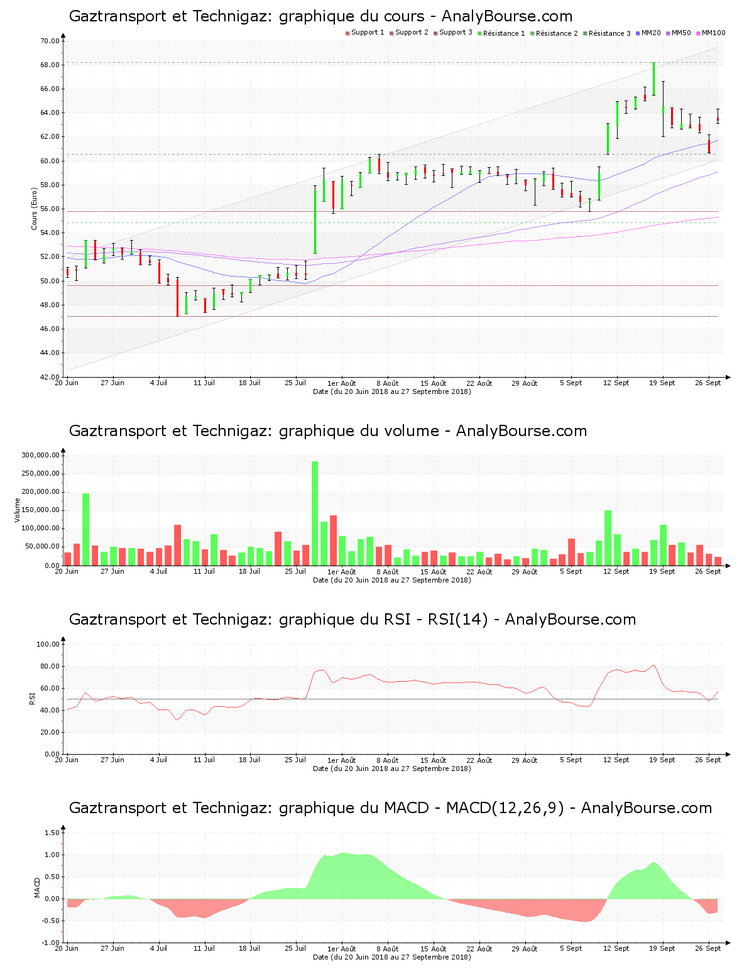Click the 42.00 value on price axis
Image resolution: width=754 pixels, height=974 pixels.
(50, 377)
